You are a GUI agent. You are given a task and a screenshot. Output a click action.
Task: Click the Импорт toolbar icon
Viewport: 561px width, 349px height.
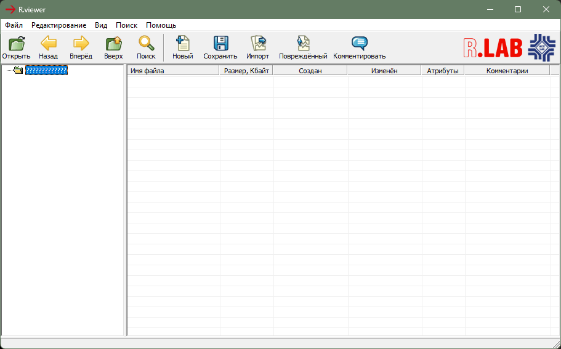258,44
